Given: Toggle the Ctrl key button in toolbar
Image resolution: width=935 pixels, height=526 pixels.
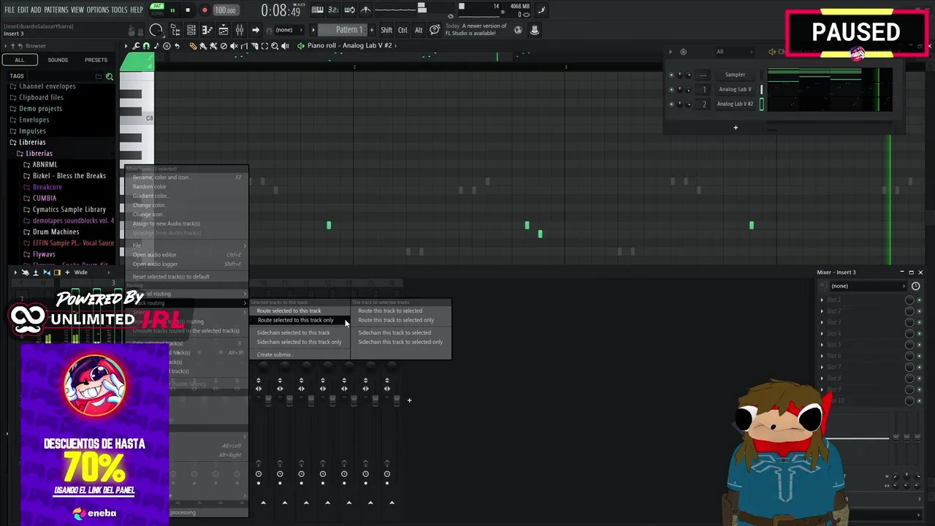Looking at the screenshot, I should (x=402, y=30).
